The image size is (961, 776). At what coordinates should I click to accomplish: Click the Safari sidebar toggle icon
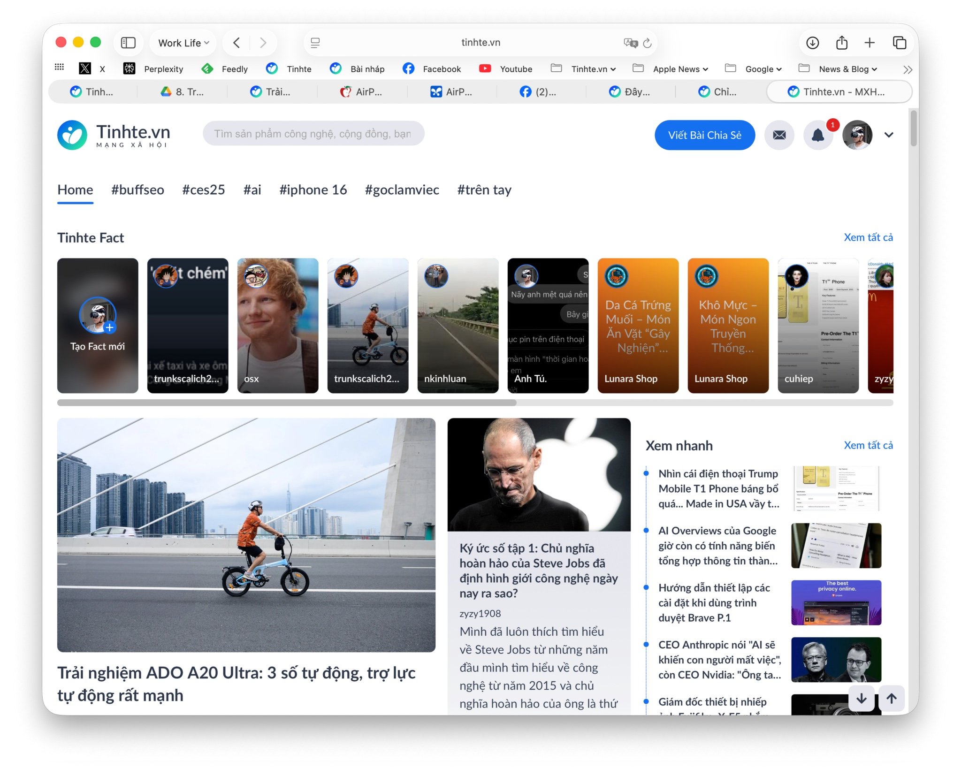click(x=128, y=43)
